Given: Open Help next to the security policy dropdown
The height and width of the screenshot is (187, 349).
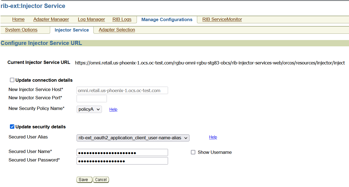Looking at the screenshot, I should click(113, 109).
